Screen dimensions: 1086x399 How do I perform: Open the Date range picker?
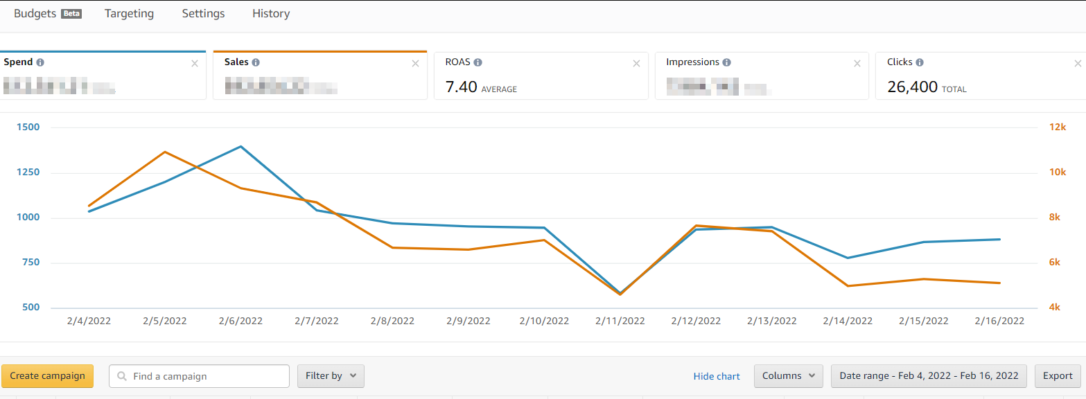929,376
